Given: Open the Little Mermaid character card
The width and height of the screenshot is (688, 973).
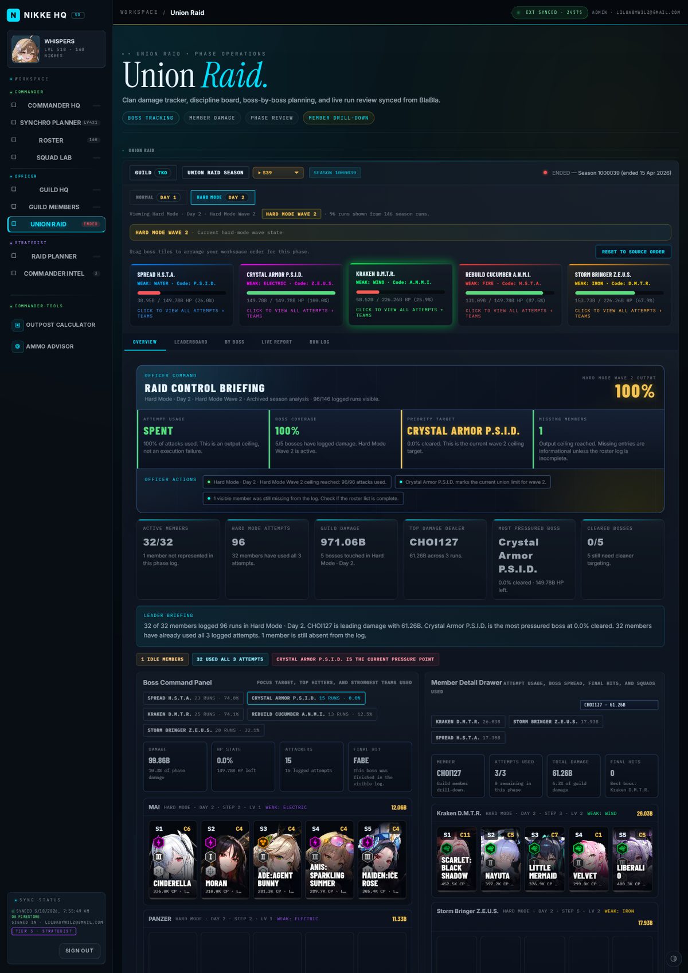Looking at the screenshot, I should 544,859.
